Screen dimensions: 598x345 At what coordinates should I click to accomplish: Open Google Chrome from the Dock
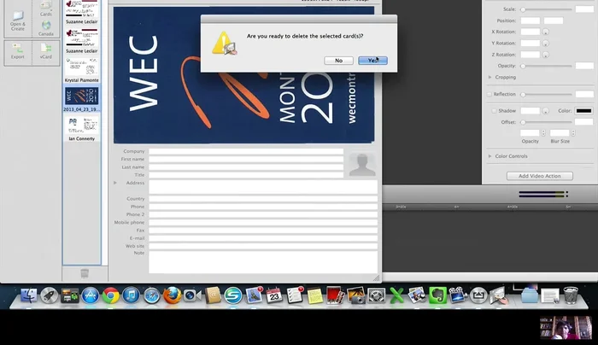110,295
